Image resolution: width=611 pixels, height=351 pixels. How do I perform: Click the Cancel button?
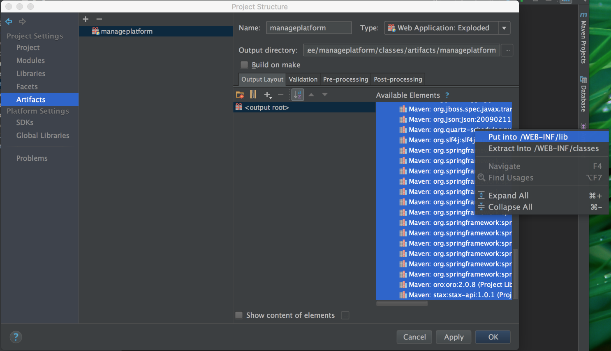[x=414, y=337]
